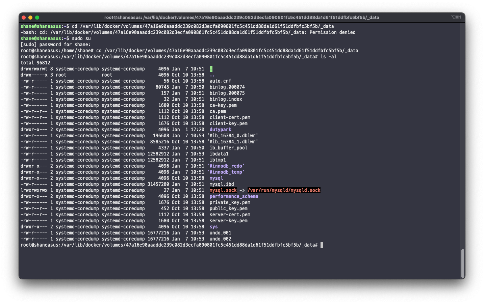Click the '#ib_16384_0.dblwr' file name
The image size is (484, 304).
(233, 136)
